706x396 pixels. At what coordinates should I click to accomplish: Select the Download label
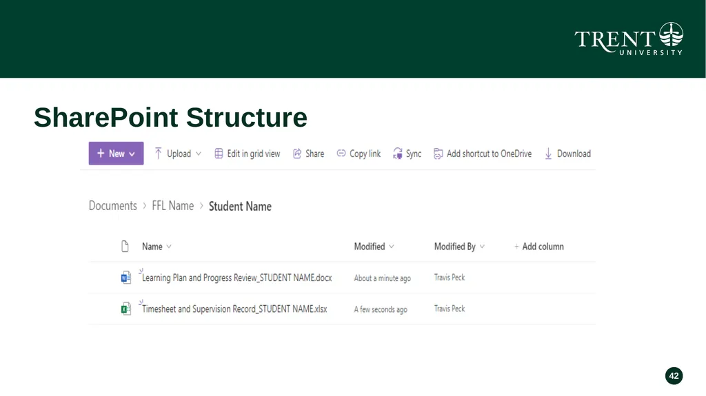(x=574, y=154)
